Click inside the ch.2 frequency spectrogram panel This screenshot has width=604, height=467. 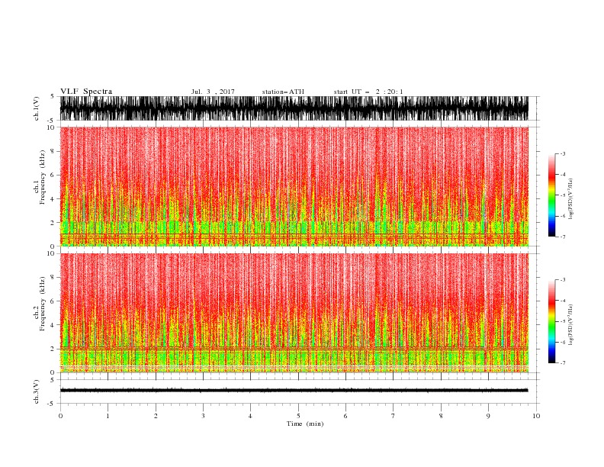pyautogui.click(x=294, y=313)
